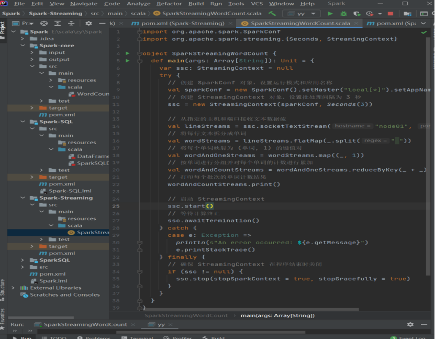Open the Project tool window sidebar button
This screenshot has width=435, height=339.
3,30
